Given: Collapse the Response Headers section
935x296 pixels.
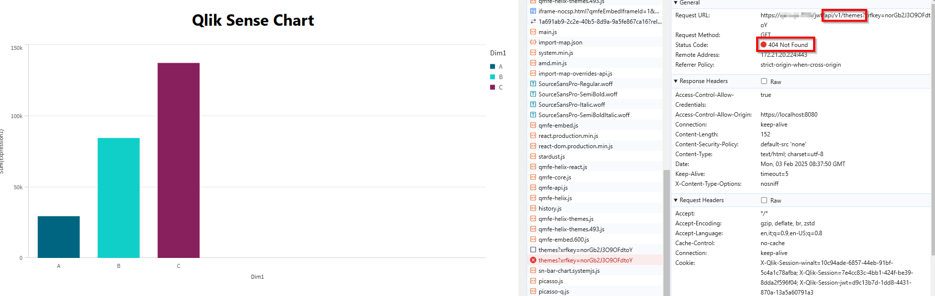Looking at the screenshot, I should (675, 81).
